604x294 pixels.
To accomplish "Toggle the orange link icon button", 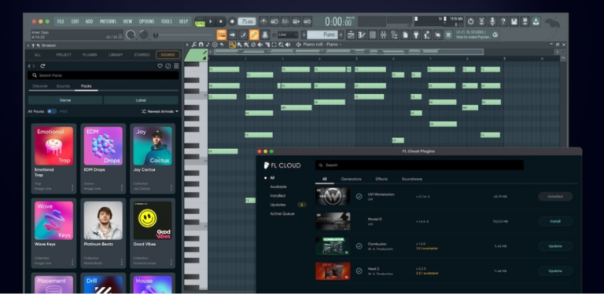I will (x=254, y=35).
